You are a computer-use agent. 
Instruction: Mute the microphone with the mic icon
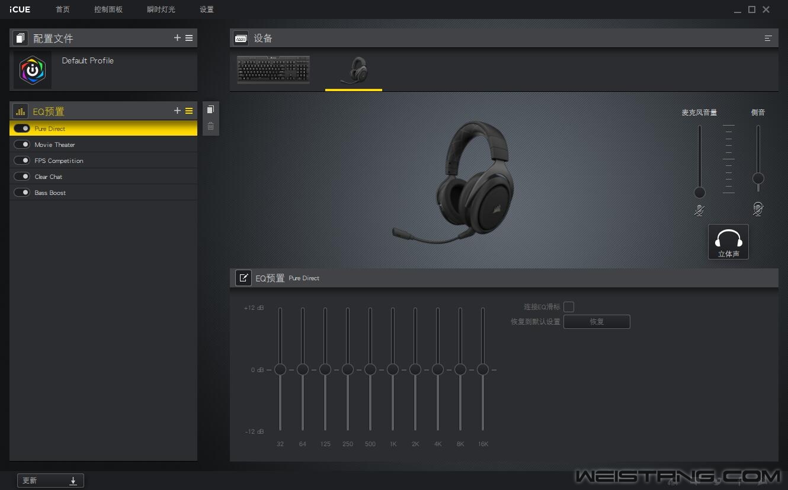[700, 210]
